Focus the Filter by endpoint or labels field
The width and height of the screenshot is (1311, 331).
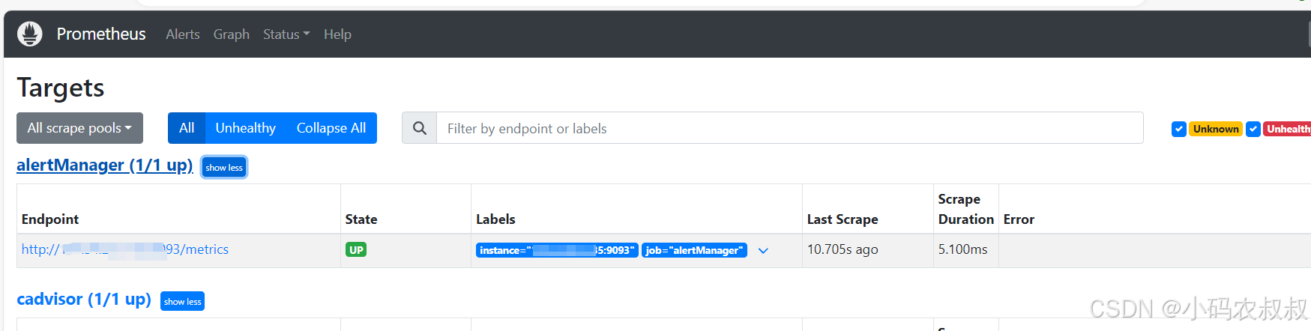790,128
